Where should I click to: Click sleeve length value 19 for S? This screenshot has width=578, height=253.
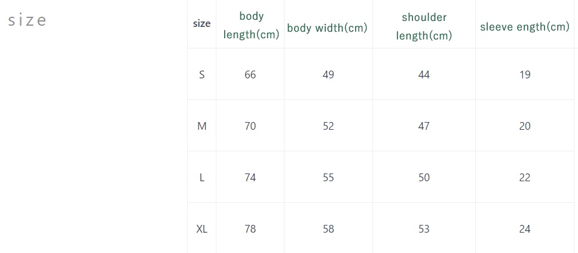pos(525,75)
